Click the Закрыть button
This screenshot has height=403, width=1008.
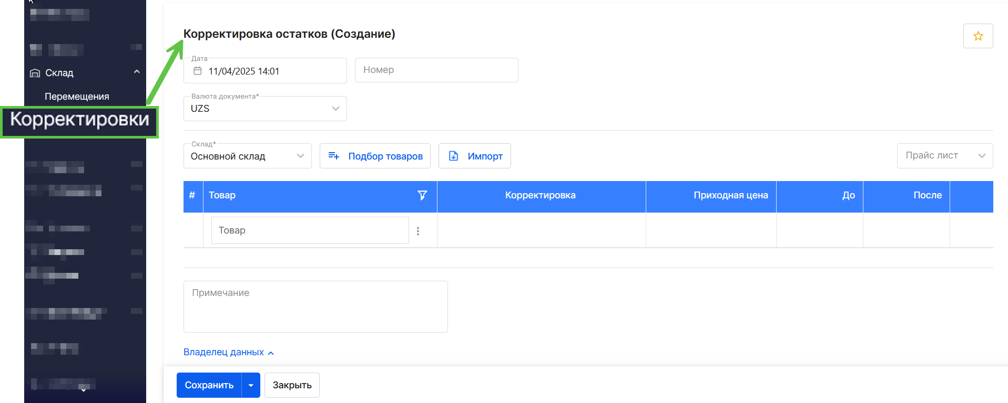coord(292,385)
